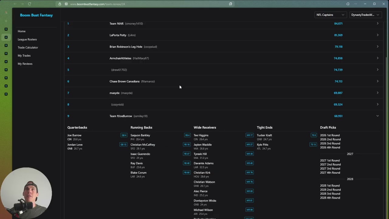Click the browser forward arrow
389x219 pixels.
tap(22, 4)
